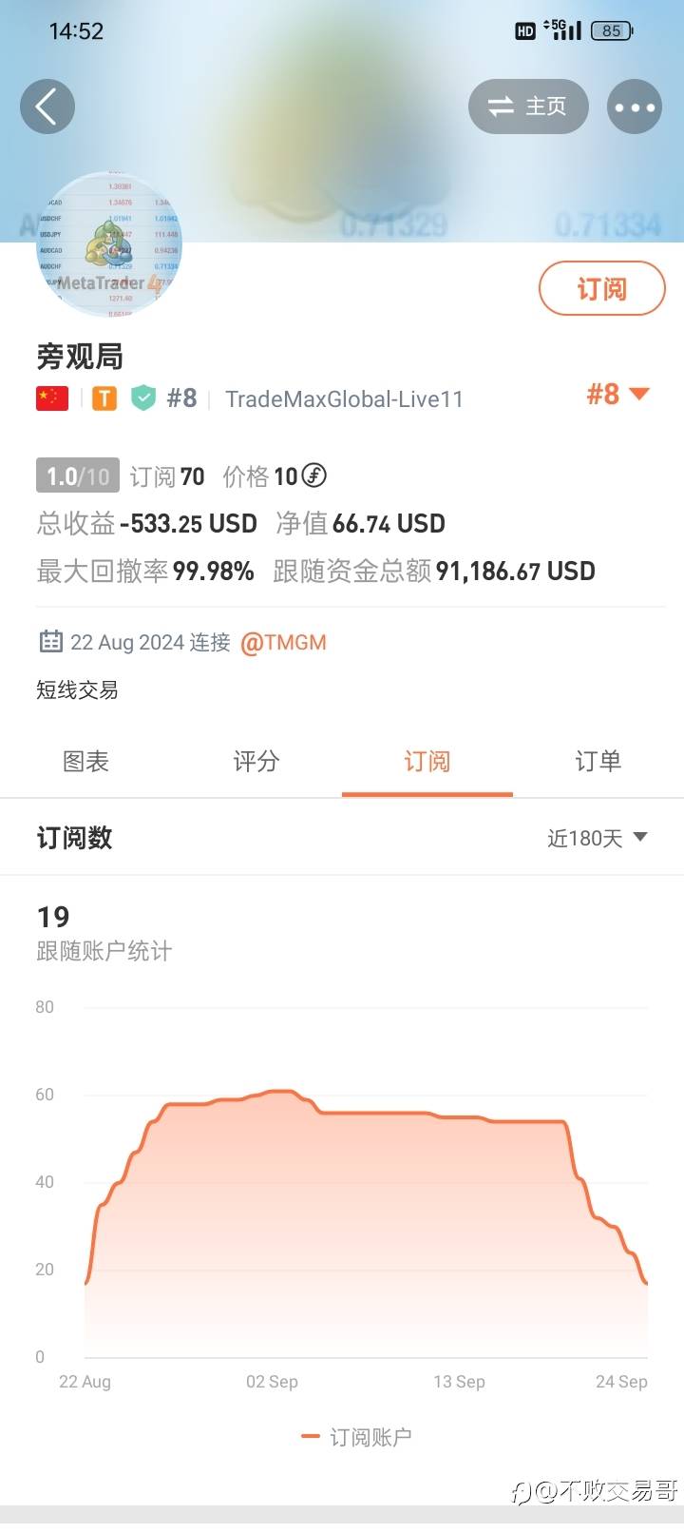Tap the calendar icon beside connection date
Image resolution: width=684 pixels, height=1533 pixels.
click(50, 642)
